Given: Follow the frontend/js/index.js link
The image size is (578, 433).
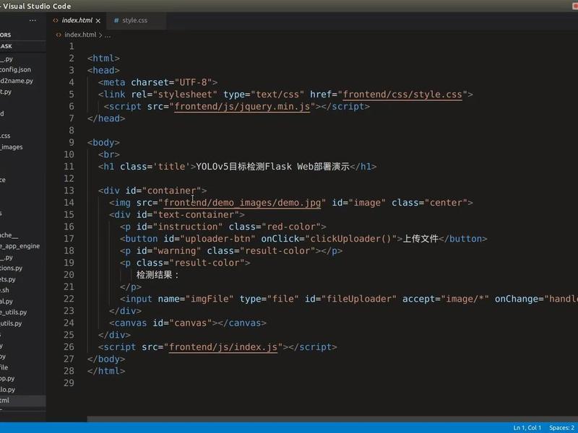Looking at the screenshot, I should pos(223,347).
